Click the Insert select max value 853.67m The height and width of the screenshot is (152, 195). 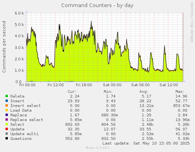click(x=181, y=106)
